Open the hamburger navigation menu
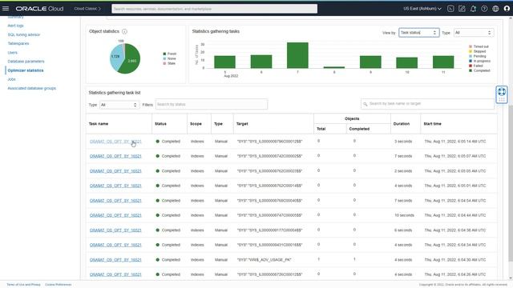Image resolution: width=513 pixels, height=288 pixels. point(6,9)
